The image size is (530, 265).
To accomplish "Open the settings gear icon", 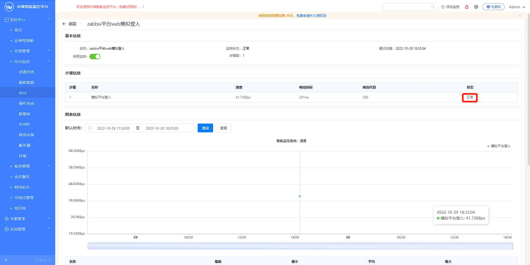I will click(x=476, y=7).
